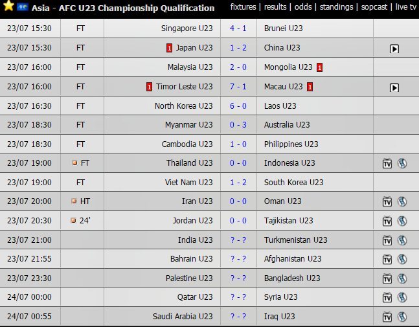The height and width of the screenshot is (327, 419).
Task: Open the odds section
Action: coord(303,7)
